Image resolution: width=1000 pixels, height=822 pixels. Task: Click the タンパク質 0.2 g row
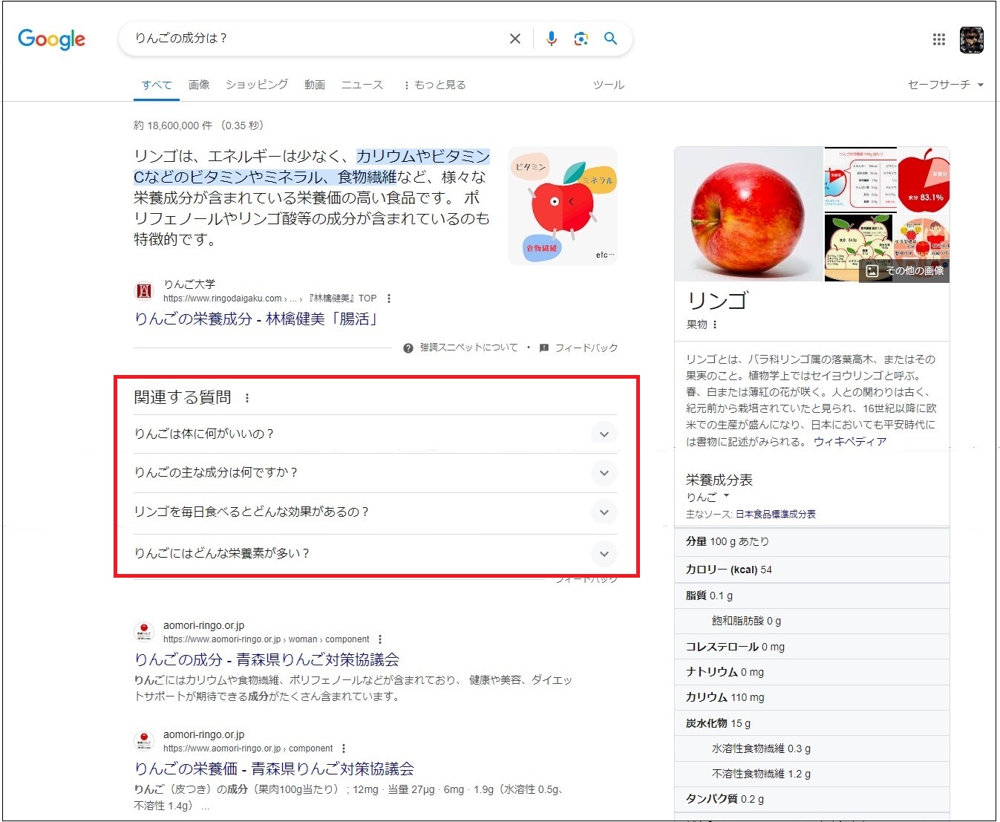[x=812, y=799]
